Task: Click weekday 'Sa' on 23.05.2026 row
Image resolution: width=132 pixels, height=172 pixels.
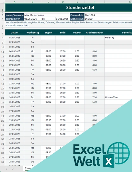Action: (x=33, y=139)
